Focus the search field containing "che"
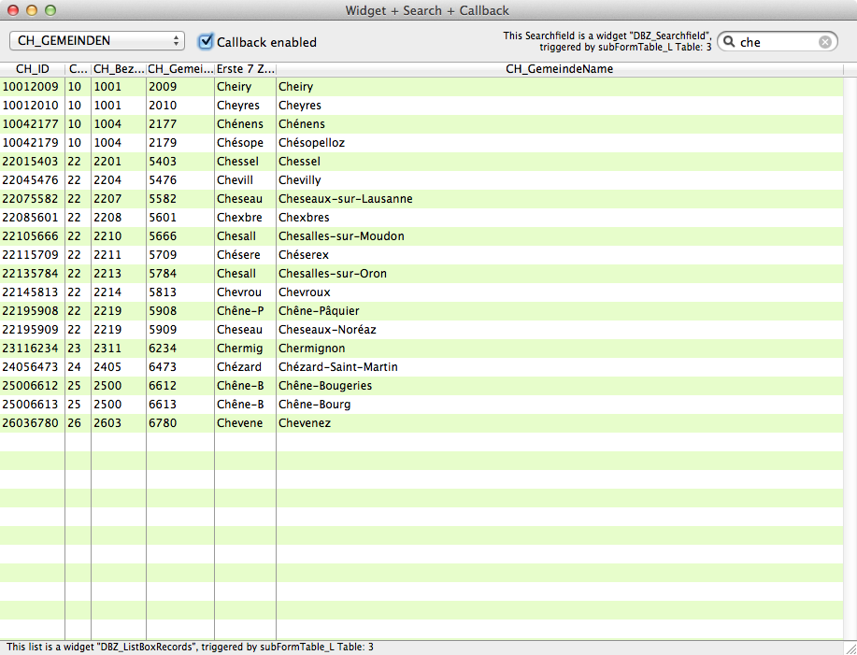The image size is (857, 655). [x=778, y=42]
